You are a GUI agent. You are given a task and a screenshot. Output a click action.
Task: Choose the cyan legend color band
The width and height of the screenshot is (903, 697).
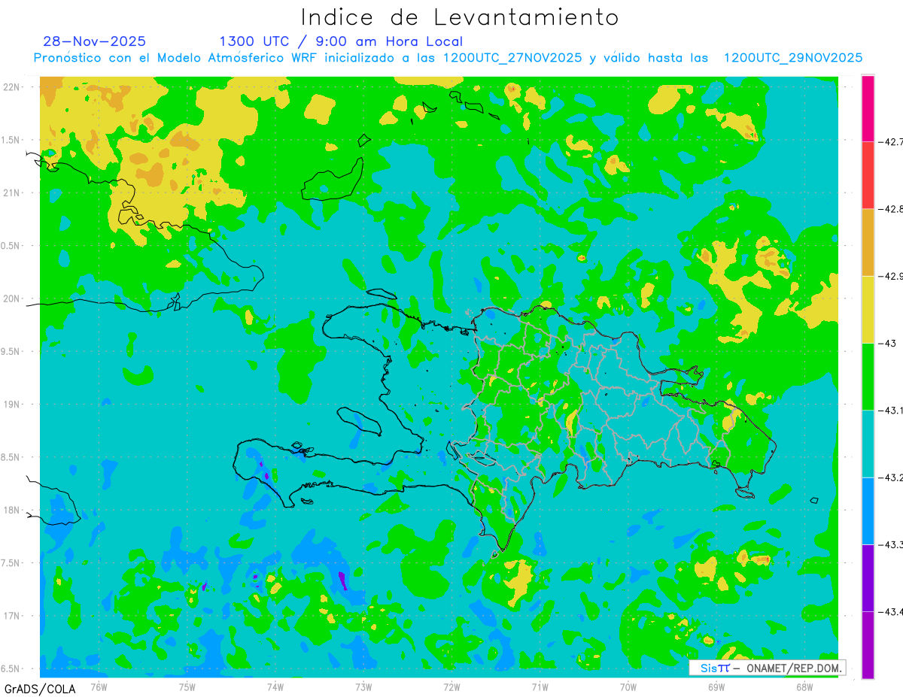point(868,444)
